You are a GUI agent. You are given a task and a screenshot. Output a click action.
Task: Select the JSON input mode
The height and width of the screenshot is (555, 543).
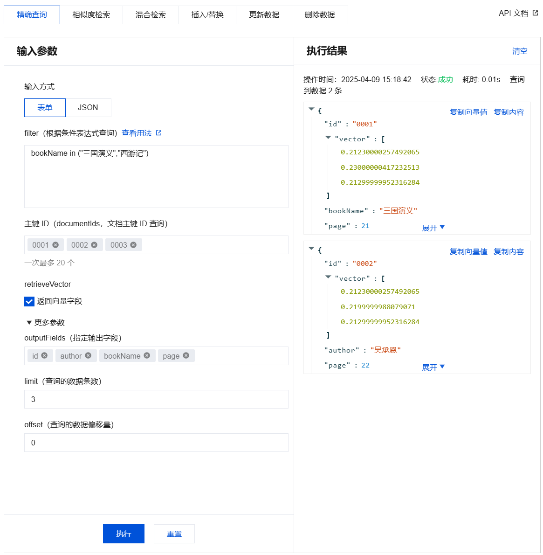(x=88, y=108)
